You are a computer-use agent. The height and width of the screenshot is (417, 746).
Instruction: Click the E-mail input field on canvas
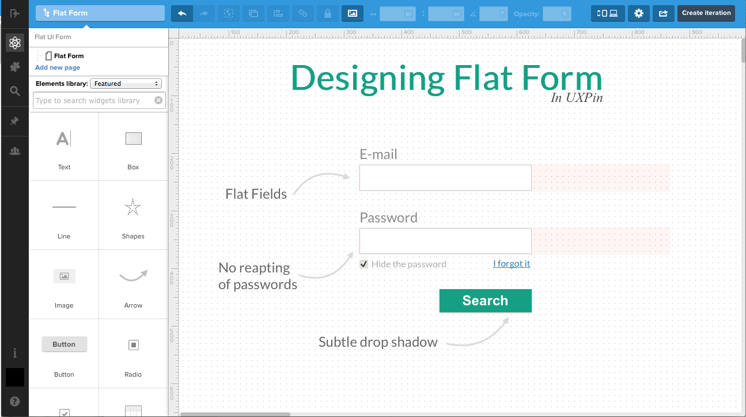[x=445, y=177]
